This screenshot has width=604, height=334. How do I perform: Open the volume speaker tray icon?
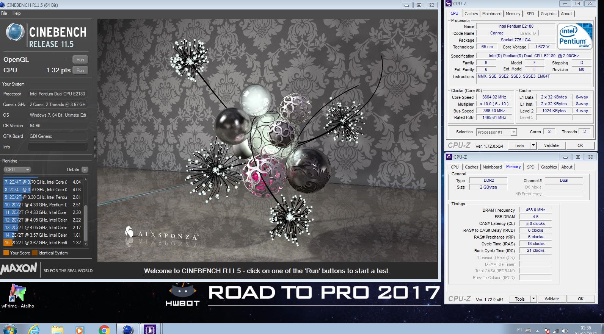pos(565,331)
